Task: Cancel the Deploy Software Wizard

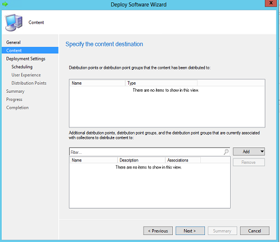Action: [255, 231]
